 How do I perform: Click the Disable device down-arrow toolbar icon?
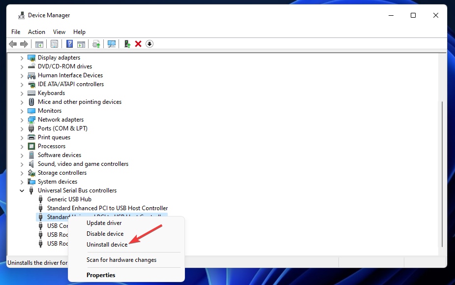(149, 44)
